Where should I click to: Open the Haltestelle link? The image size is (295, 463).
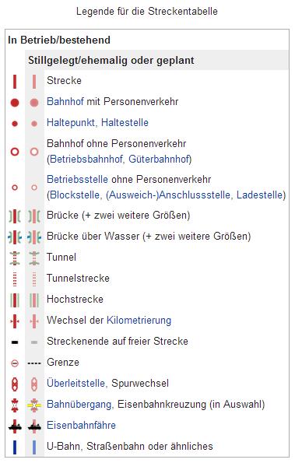tap(125, 122)
